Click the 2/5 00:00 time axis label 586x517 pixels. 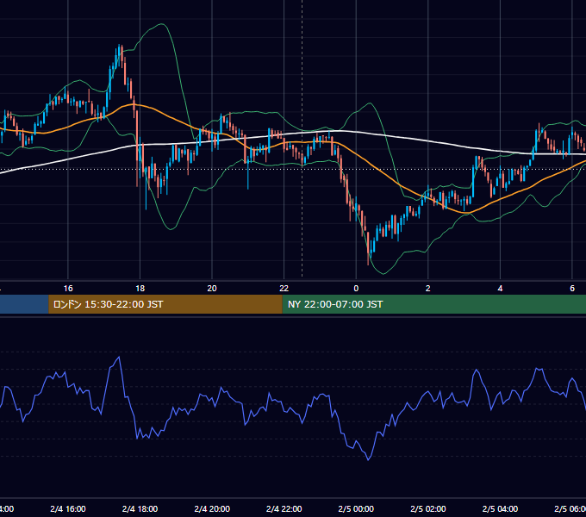pyautogui.click(x=356, y=508)
